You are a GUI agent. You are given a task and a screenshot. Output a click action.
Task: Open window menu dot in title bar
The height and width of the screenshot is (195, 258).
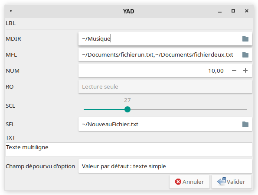tap(11, 11)
